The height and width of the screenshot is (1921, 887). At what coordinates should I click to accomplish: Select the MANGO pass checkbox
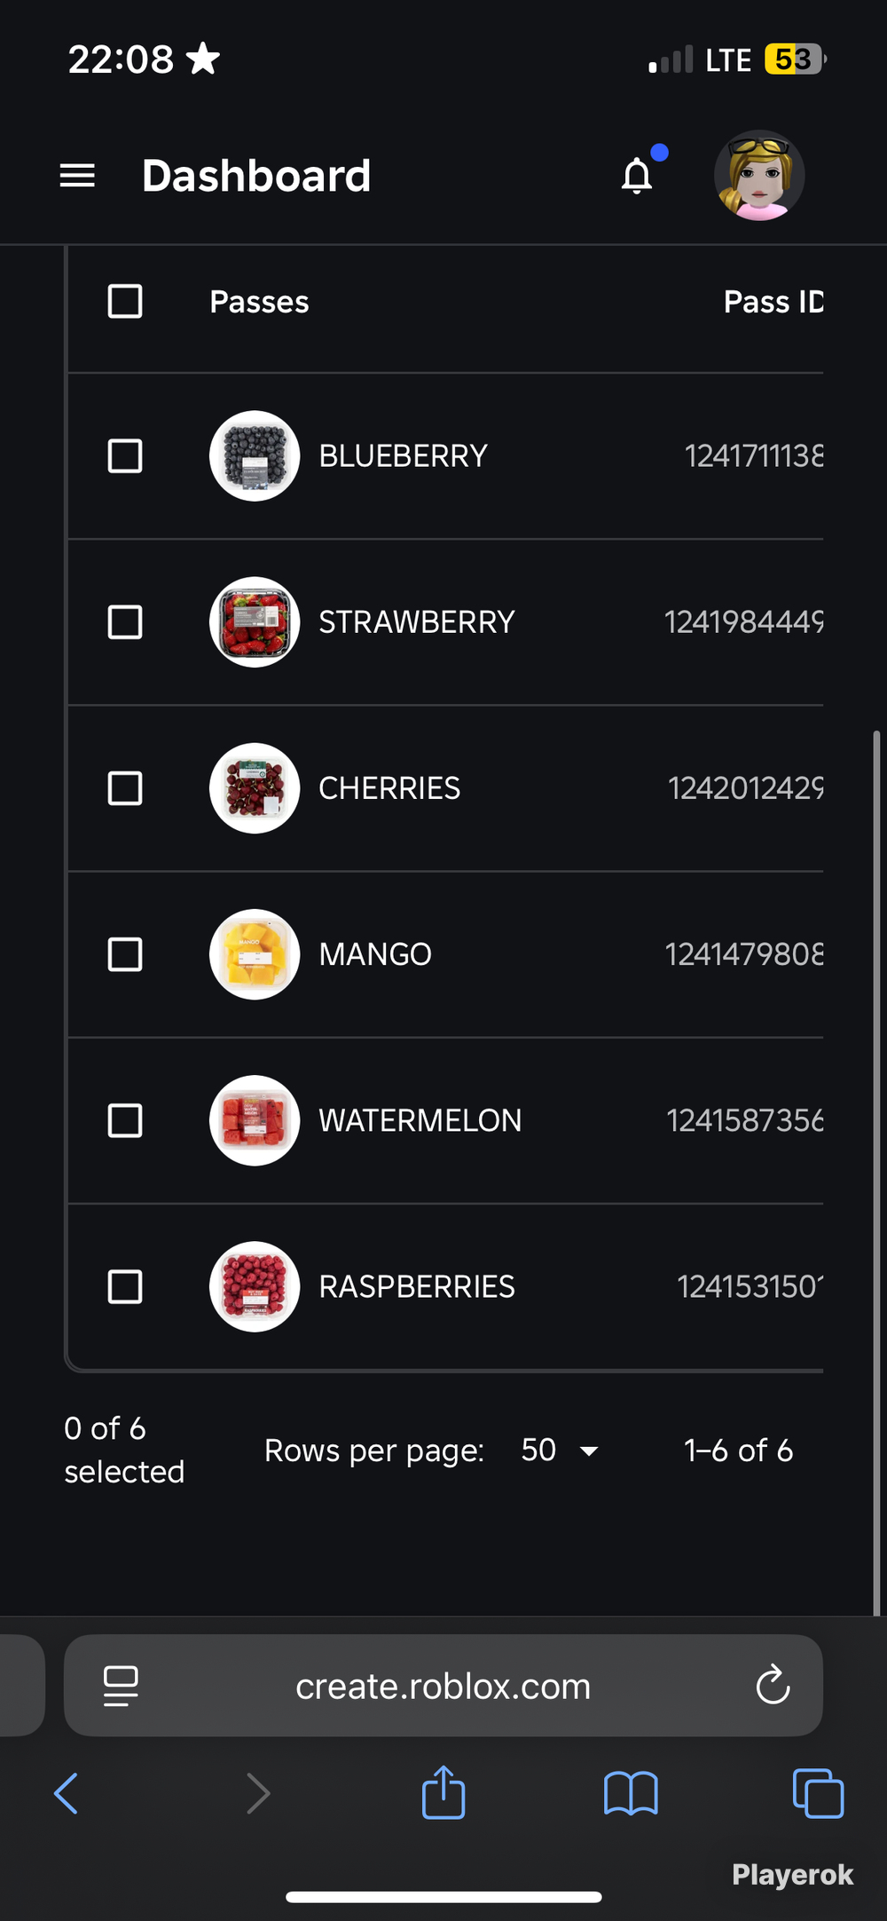tap(125, 955)
